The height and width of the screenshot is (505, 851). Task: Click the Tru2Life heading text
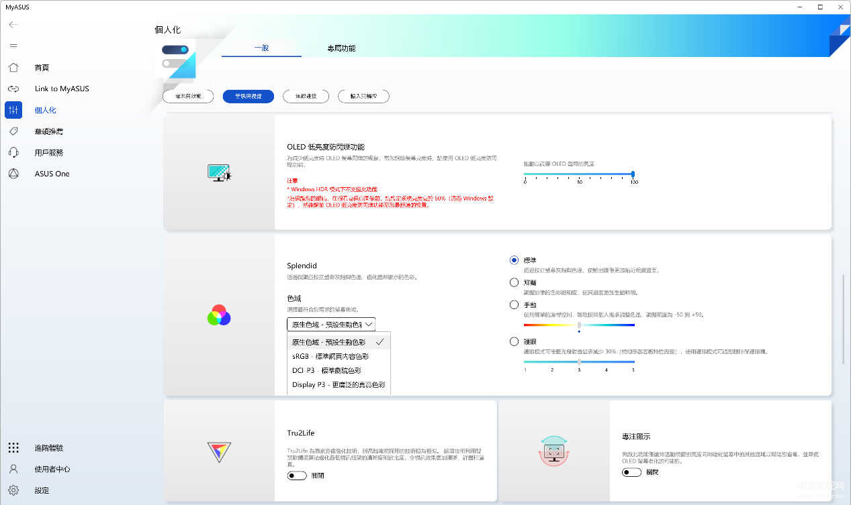(x=300, y=433)
